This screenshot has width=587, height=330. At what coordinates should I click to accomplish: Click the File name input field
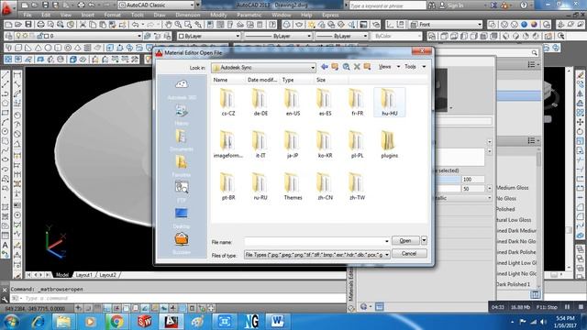[317, 241]
